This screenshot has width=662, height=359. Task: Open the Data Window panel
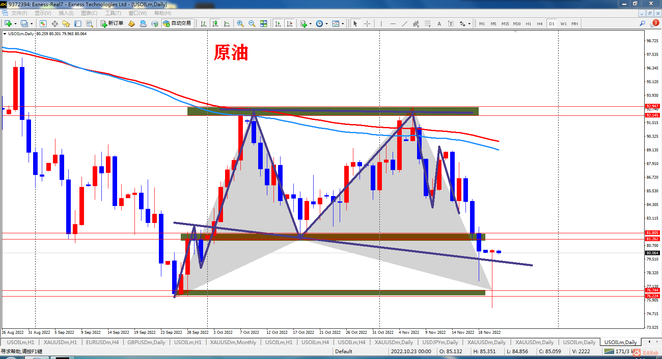click(x=55, y=24)
